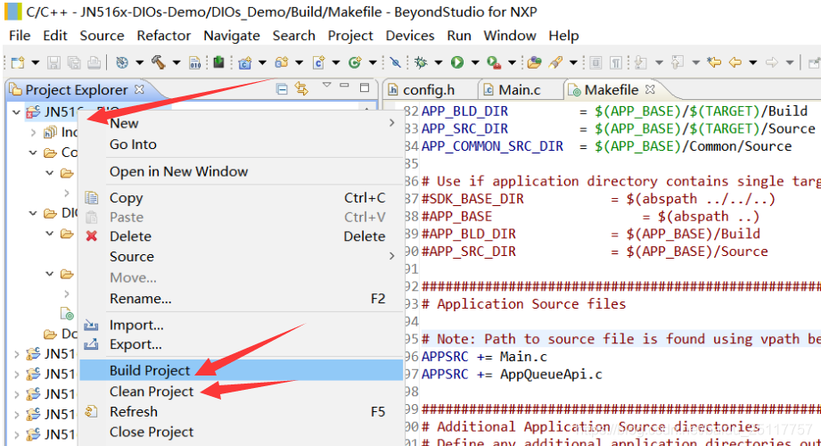This screenshot has width=821, height=446.
Task: Select Refresh in the context menu
Action: click(242, 411)
